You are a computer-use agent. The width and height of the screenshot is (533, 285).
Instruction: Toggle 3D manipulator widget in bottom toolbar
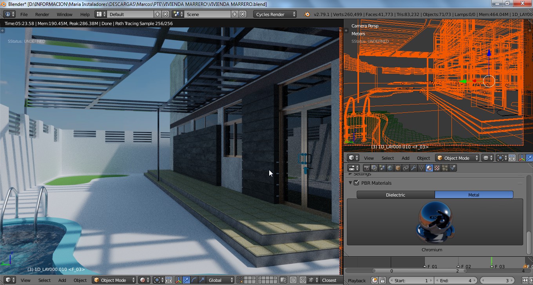(178, 280)
